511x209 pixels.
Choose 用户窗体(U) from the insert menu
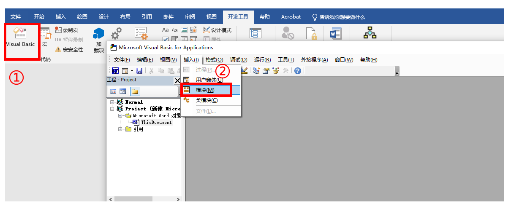211,80
